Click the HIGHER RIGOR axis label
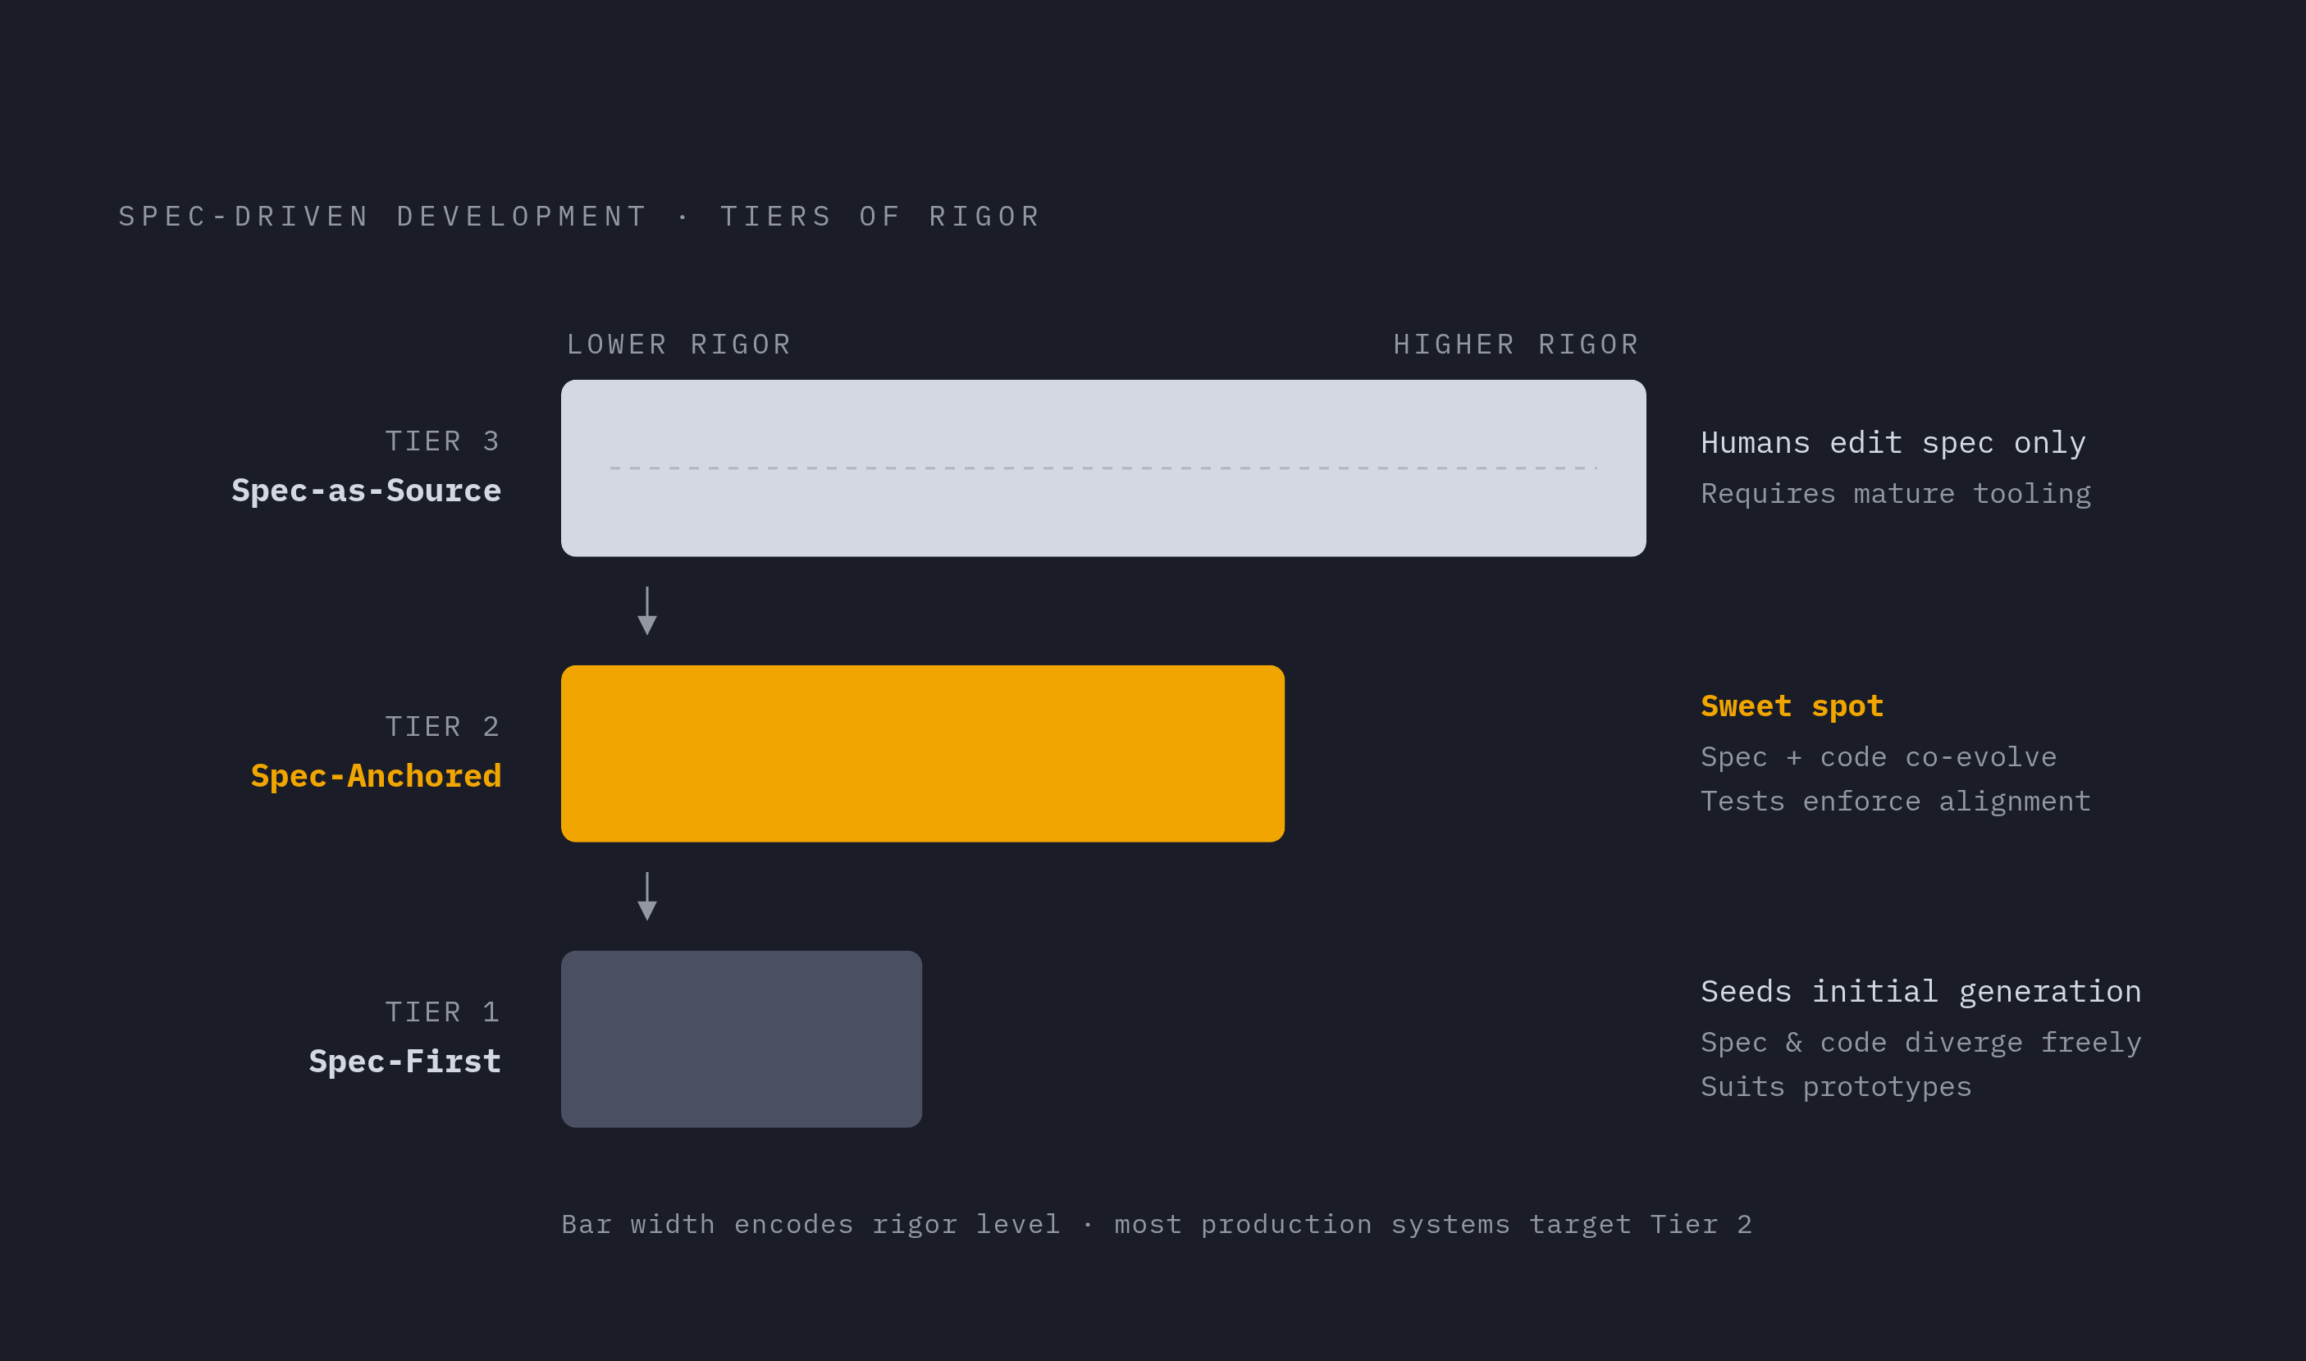This screenshot has width=2306, height=1361. pos(1517,345)
